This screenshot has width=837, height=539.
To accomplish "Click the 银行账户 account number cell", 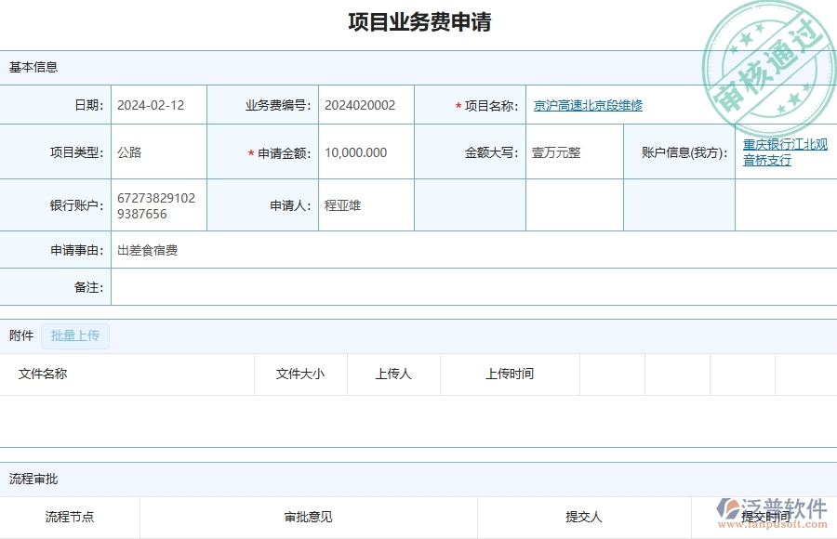I will pyautogui.click(x=158, y=204).
